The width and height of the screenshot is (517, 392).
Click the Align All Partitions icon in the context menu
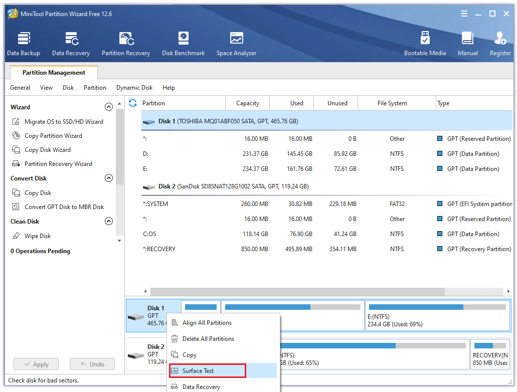click(x=175, y=323)
